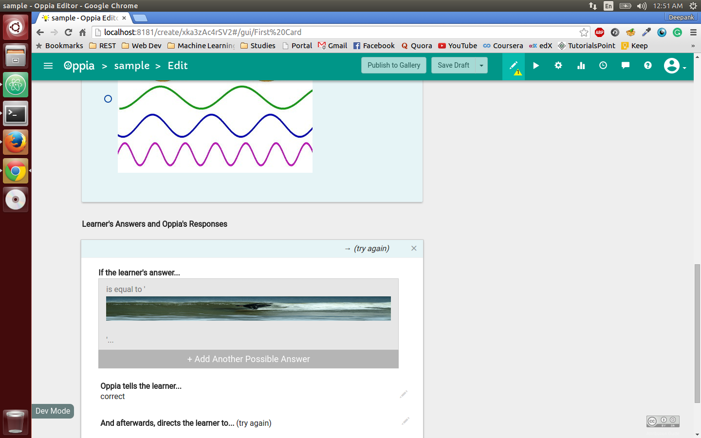Click the Dev Mode badge
Image resolution: width=701 pixels, height=438 pixels.
point(53,411)
